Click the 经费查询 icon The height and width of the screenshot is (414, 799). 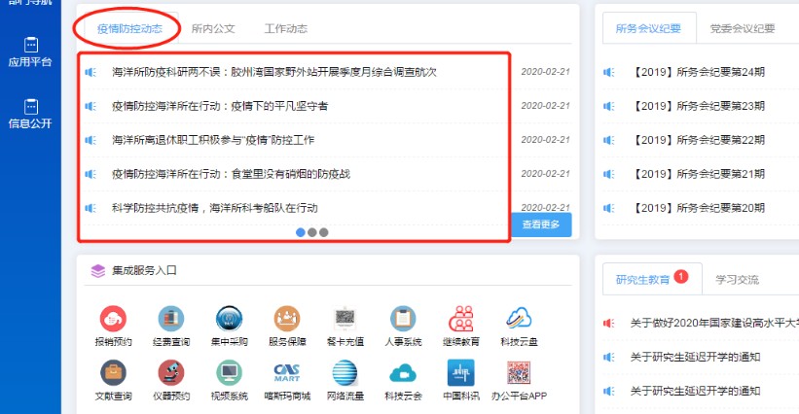click(x=170, y=320)
